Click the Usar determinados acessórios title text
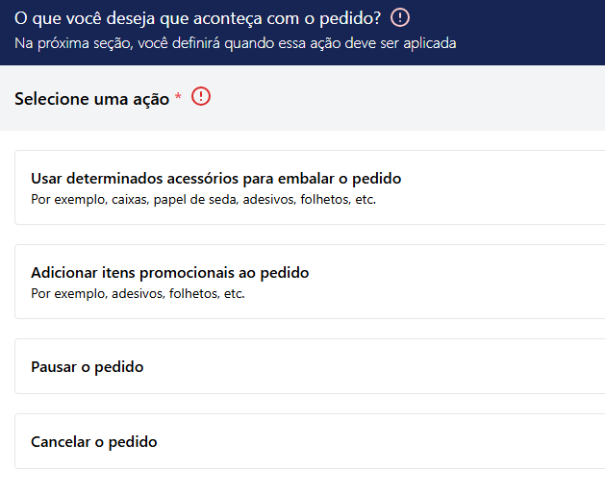Viewport: 605px width, 494px height. pyautogui.click(x=216, y=179)
